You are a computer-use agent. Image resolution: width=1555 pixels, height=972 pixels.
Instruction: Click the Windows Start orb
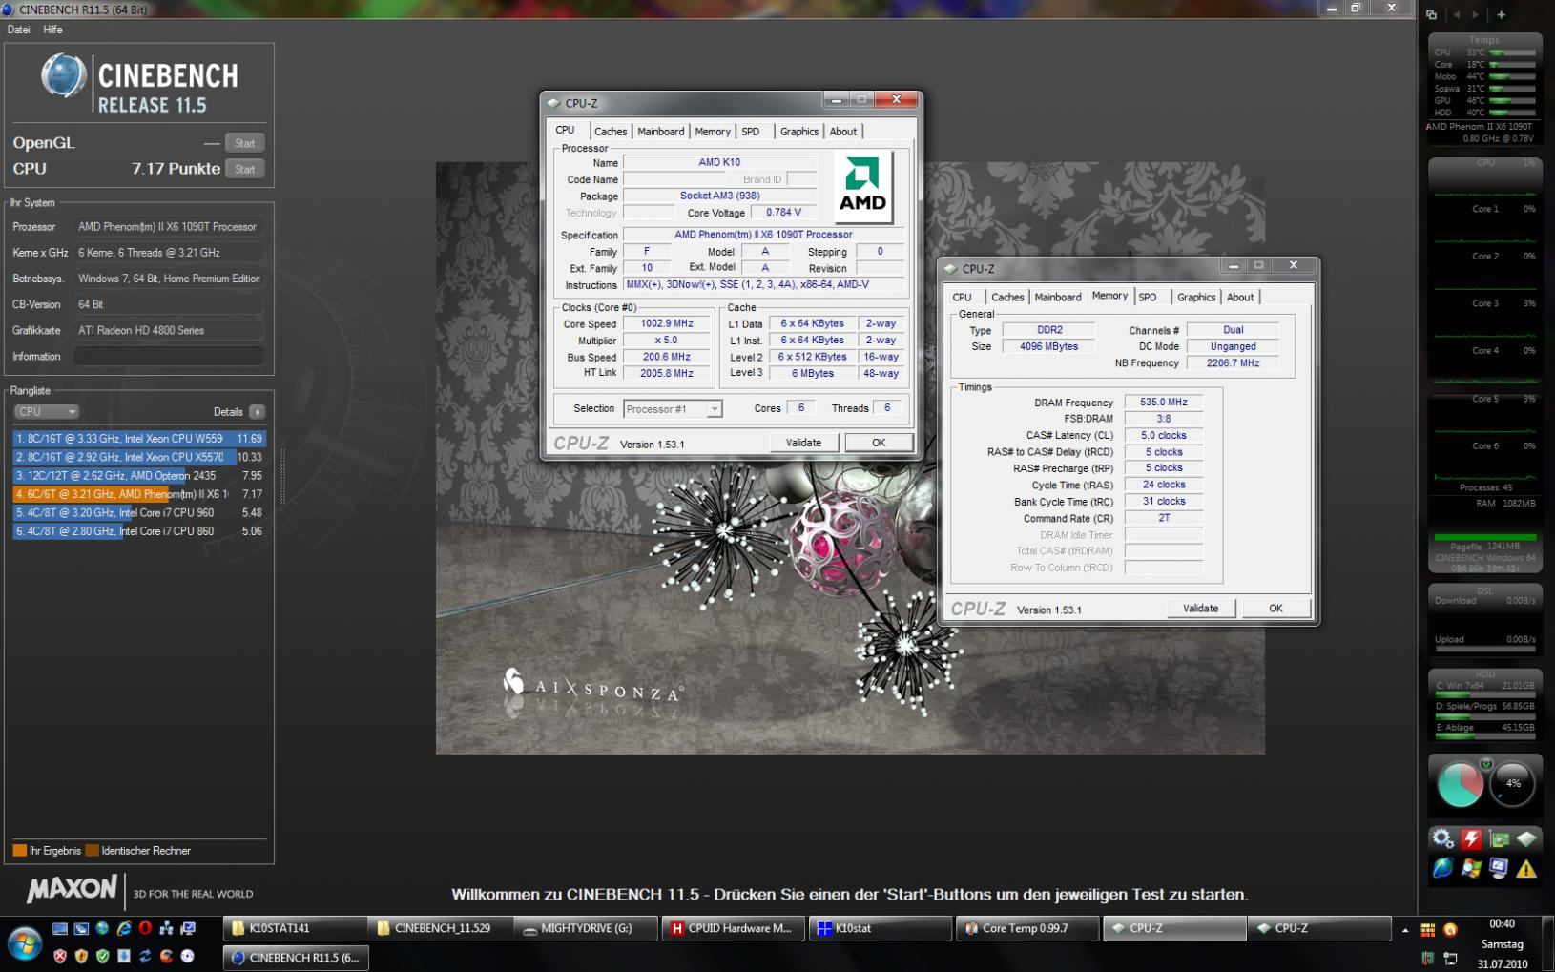pos(25,943)
